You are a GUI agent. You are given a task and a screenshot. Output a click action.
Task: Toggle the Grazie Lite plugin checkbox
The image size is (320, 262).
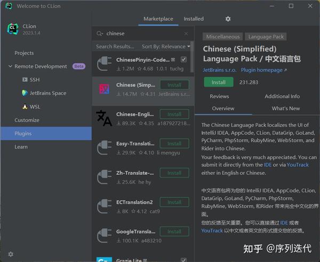(x=183, y=260)
